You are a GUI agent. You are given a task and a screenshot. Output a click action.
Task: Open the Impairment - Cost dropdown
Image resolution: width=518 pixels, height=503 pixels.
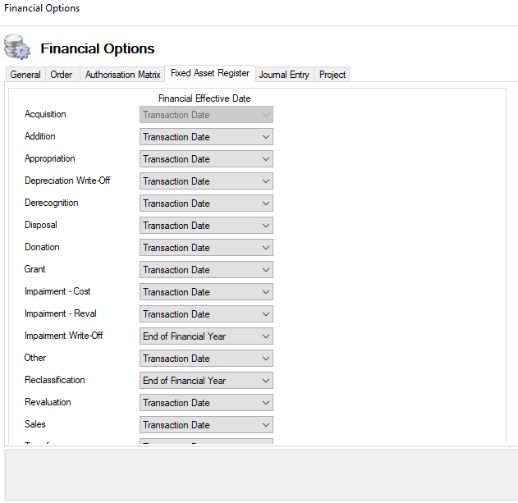point(206,292)
